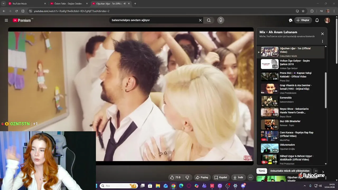Open a new browser tab

coord(135,4)
